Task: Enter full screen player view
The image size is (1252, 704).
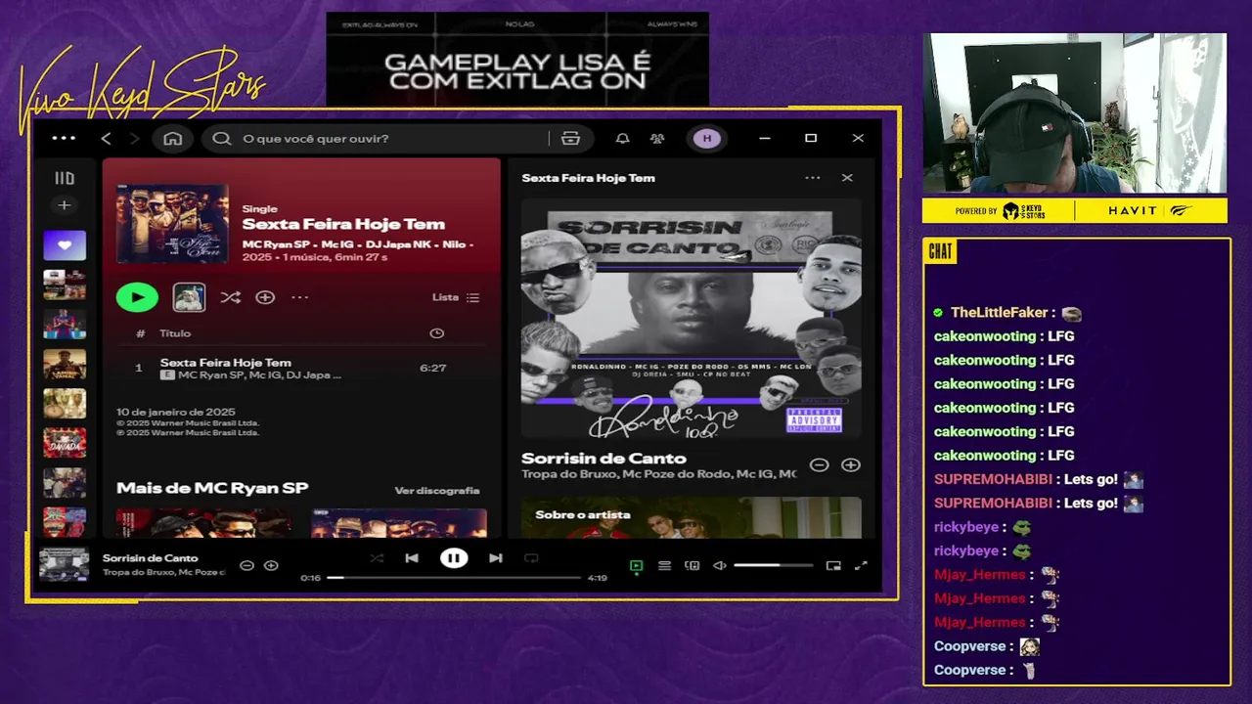Action: [x=861, y=565]
